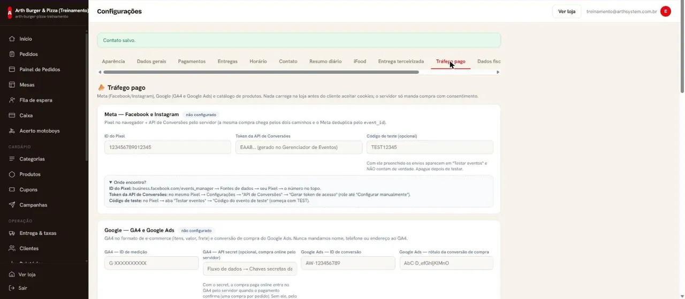Open the Dados fiscais tab

489,62
